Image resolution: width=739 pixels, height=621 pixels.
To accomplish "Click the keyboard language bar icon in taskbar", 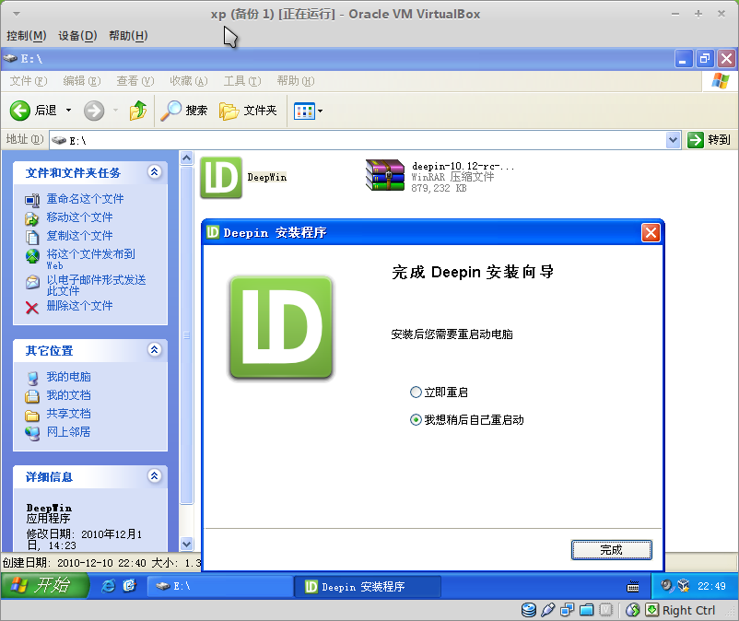I will pyautogui.click(x=633, y=587).
